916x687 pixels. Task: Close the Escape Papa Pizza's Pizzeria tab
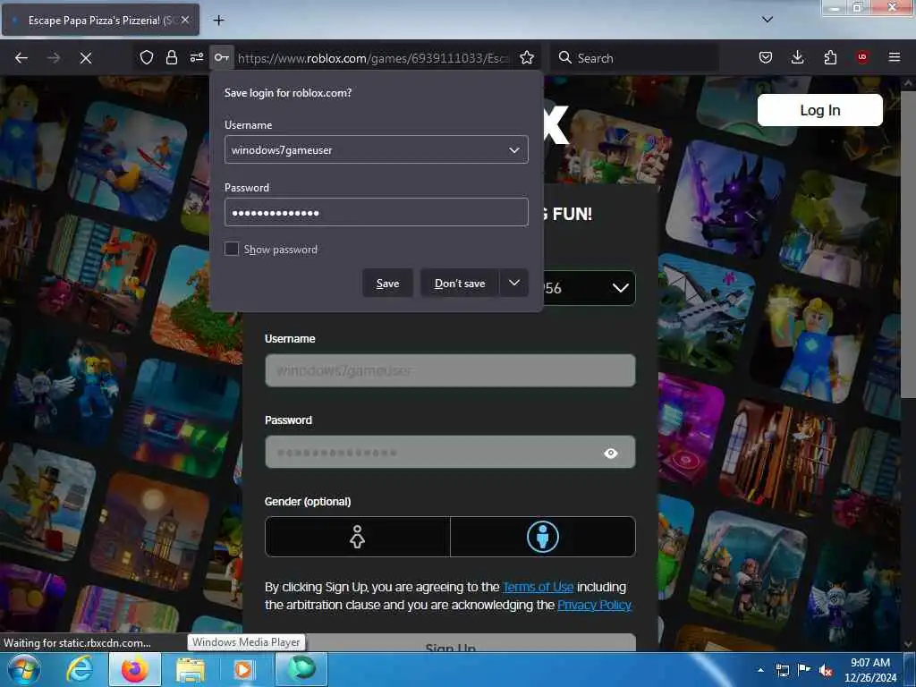coord(185,20)
